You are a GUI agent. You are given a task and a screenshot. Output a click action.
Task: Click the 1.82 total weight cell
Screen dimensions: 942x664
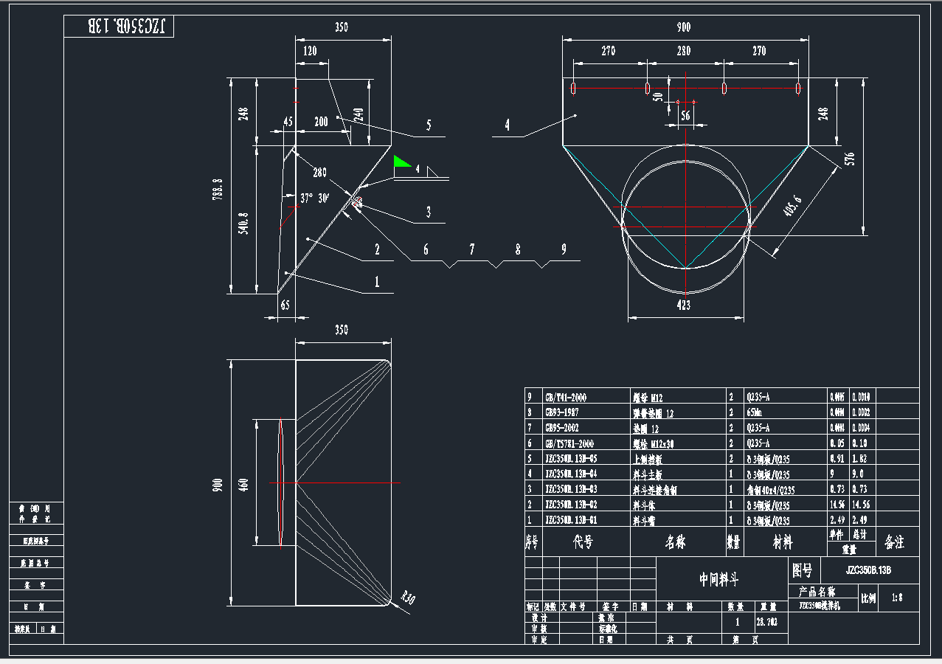click(861, 459)
